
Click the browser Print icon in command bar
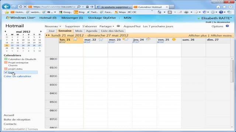pyautogui.click(x=186, y=12)
